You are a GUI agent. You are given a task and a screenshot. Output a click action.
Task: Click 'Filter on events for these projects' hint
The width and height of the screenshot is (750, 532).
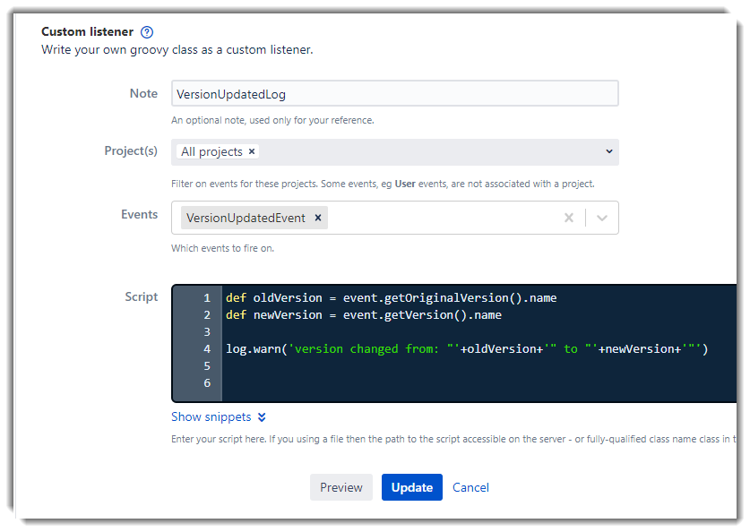click(x=383, y=184)
